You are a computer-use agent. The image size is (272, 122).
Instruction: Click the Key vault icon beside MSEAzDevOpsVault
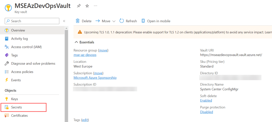pos(8,8)
